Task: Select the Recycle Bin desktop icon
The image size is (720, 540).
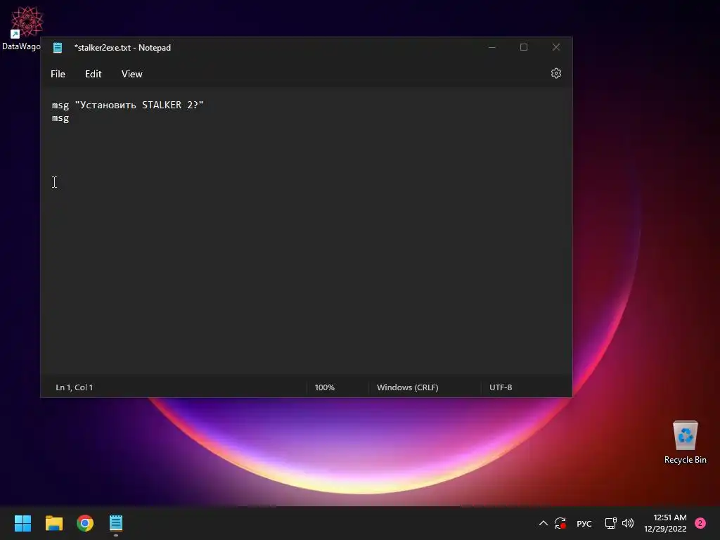Action: point(685,442)
